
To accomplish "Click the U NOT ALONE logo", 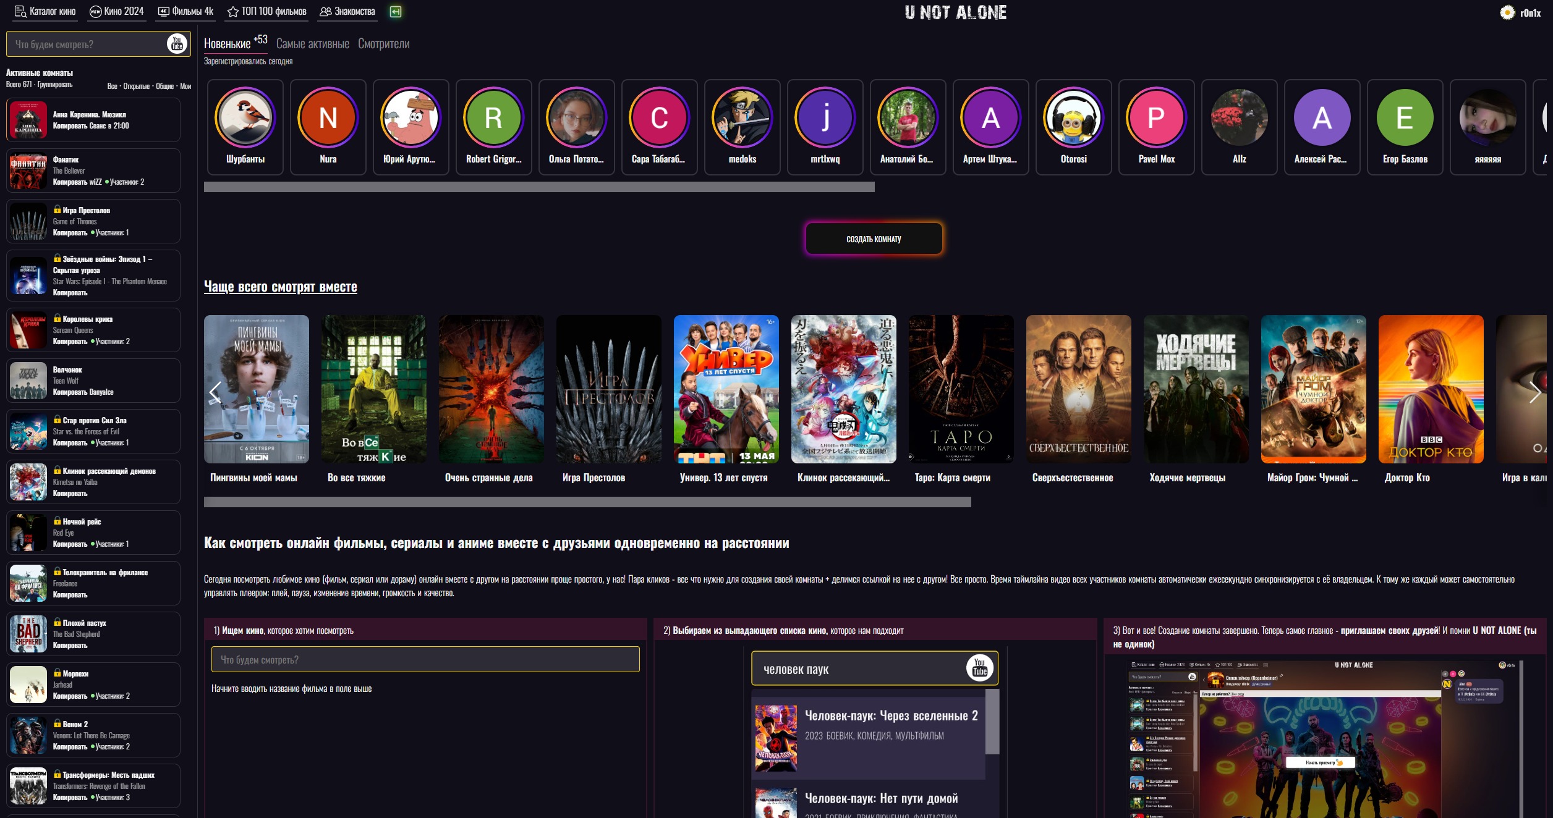I will 955,13.
